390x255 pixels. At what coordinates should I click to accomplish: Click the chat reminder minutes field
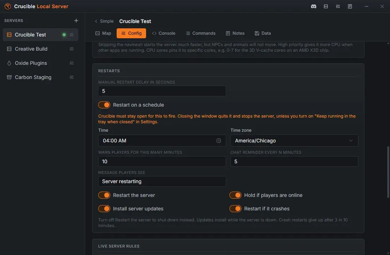294,161
